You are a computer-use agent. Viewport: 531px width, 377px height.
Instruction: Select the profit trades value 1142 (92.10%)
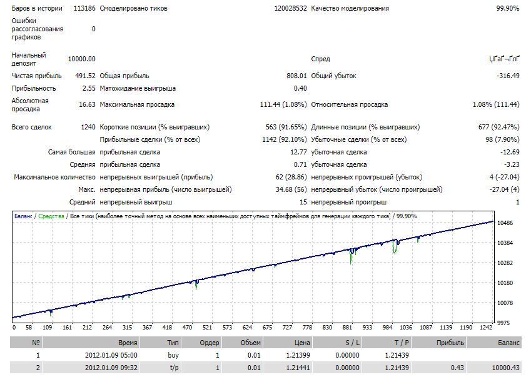click(285, 139)
